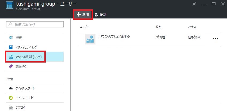Close the tushigami-group blade
Screen dimensions: 227x111
coord(223,4)
